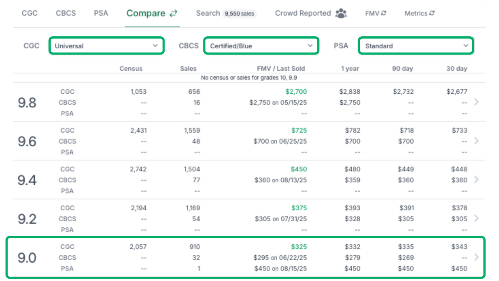Screen dimensions: 499x281
Task: Click the 9.4 grade label
Action: 27,180
